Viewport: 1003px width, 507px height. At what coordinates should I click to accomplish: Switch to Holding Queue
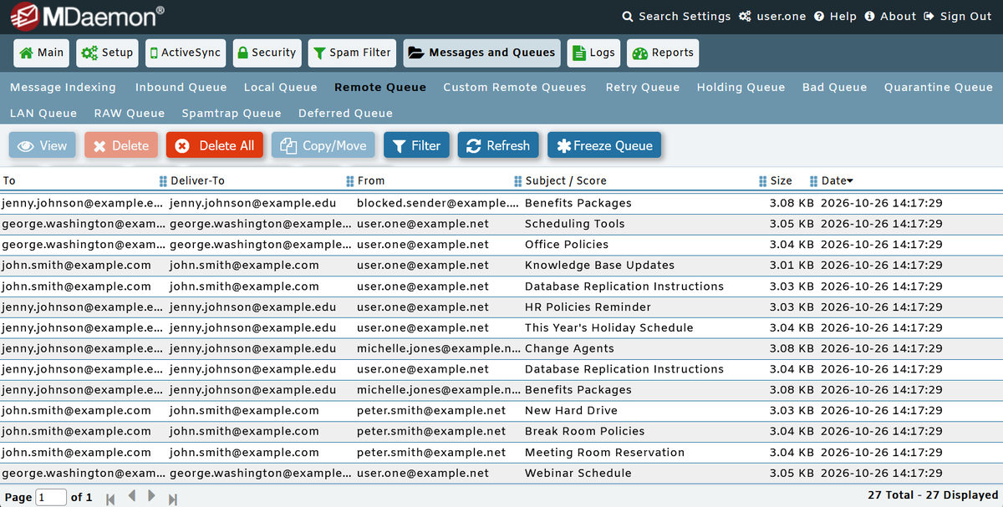(741, 87)
